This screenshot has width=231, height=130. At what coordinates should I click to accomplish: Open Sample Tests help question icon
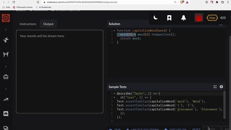click(221, 87)
